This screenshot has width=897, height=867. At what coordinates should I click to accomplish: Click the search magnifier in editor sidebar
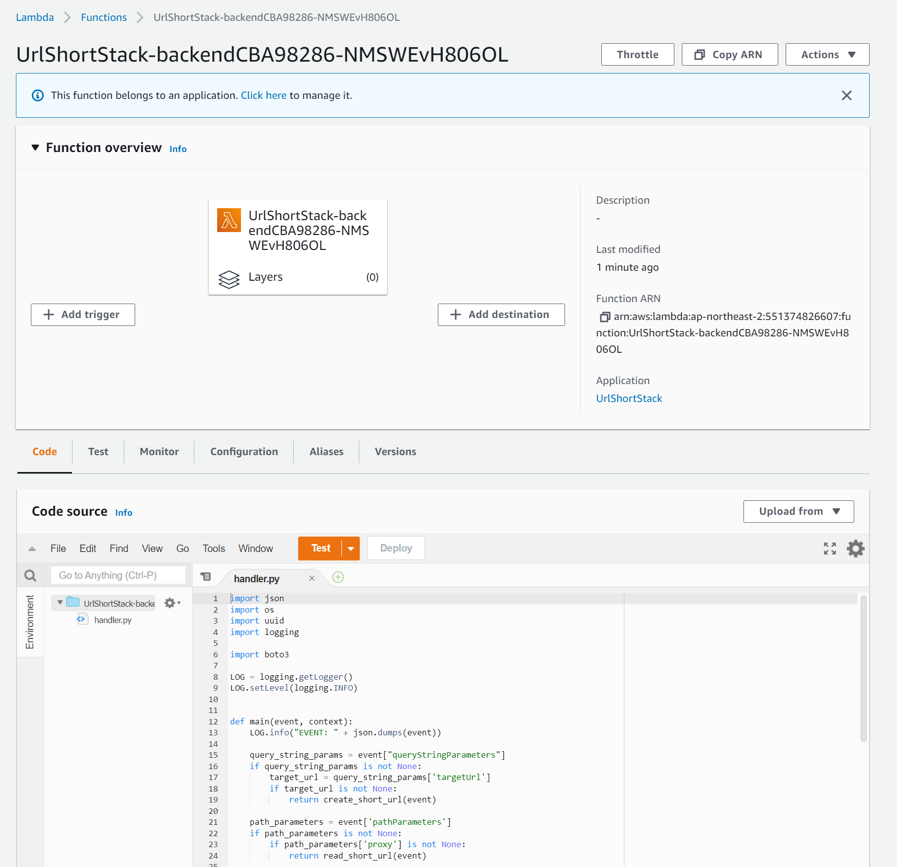tap(30, 575)
